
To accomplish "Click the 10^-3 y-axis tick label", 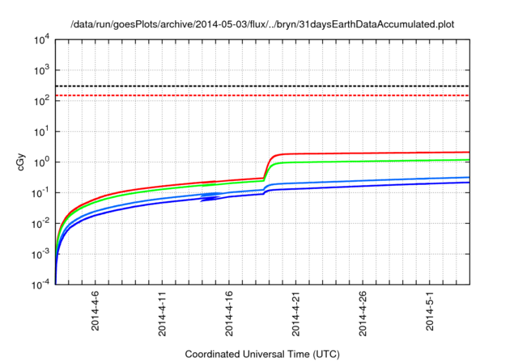I will pyautogui.click(x=40, y=254).
